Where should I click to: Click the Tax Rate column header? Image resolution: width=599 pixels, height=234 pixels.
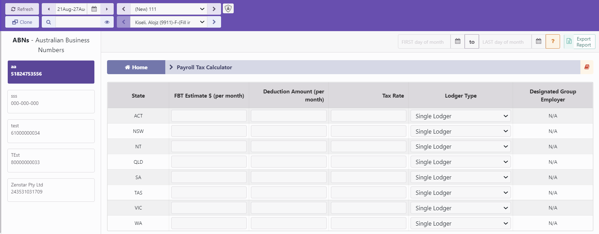369,95
